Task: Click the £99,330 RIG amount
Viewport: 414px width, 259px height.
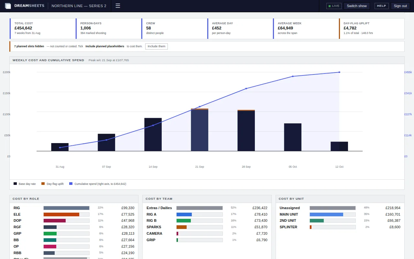Action: tap(128, 208)
